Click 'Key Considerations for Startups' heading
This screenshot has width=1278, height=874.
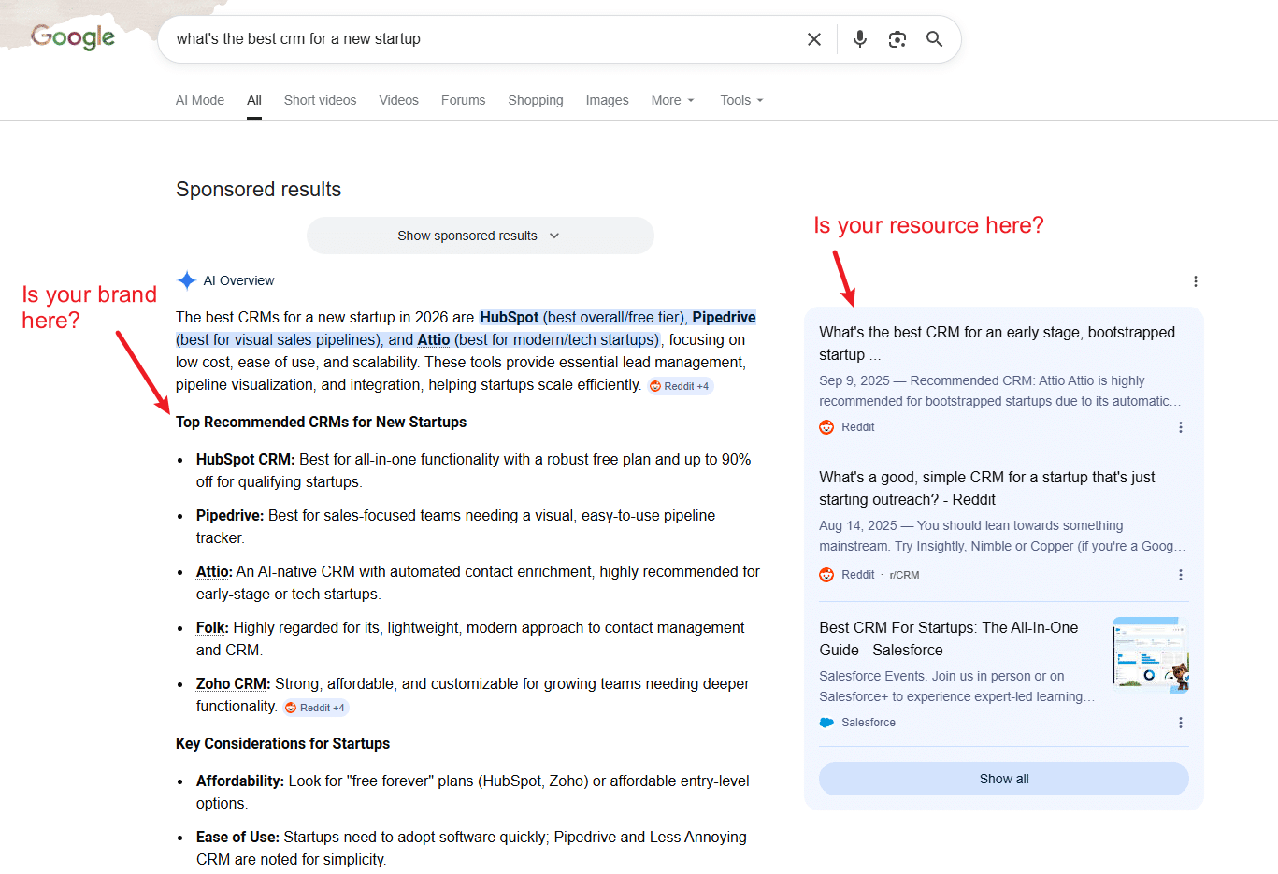coord(282,743)
